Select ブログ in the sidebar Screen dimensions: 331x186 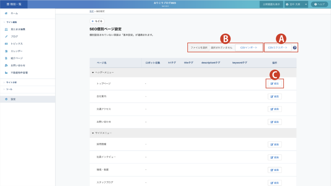pyautogui.click(x=14, y=36)
